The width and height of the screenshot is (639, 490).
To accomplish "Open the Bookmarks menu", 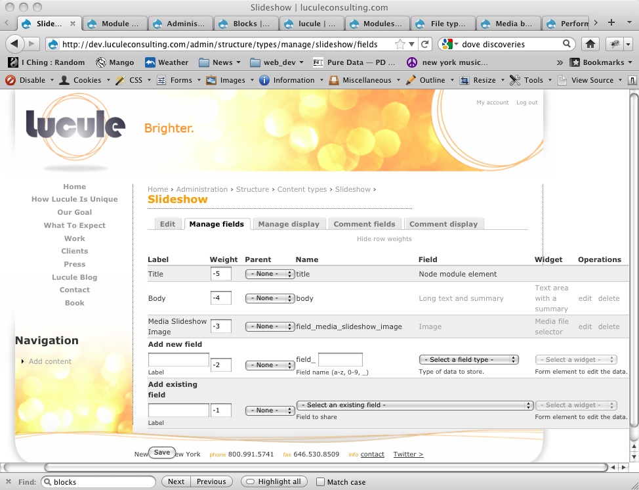I will coord(601,62).
